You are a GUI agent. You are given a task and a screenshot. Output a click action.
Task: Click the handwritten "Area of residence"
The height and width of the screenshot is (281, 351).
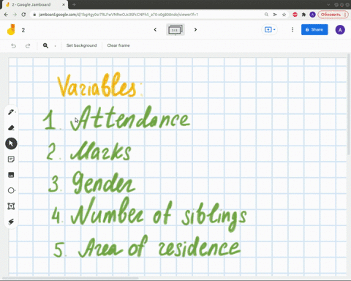pyautogui.click(x=159, y=247)
